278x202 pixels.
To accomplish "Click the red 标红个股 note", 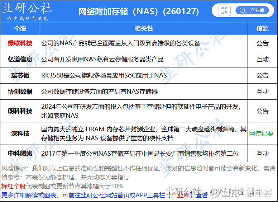I will point(14,186).
